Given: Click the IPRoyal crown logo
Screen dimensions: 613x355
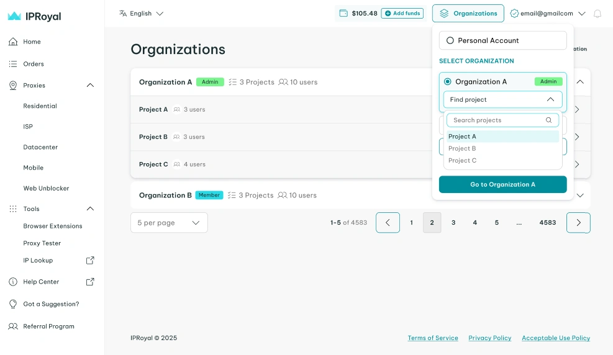Looking at the screenshot, I should [x=14, y=16].
